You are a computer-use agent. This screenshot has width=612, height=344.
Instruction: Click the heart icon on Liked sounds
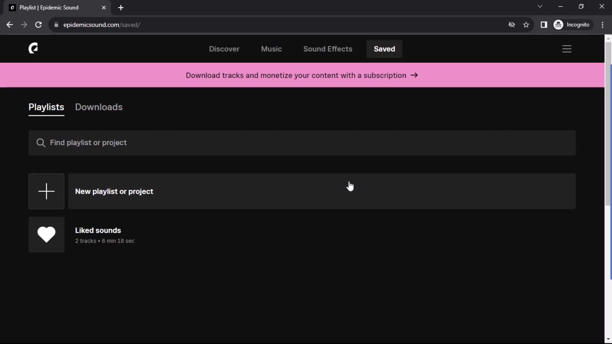pyautogui.click(x=46, y=234)
